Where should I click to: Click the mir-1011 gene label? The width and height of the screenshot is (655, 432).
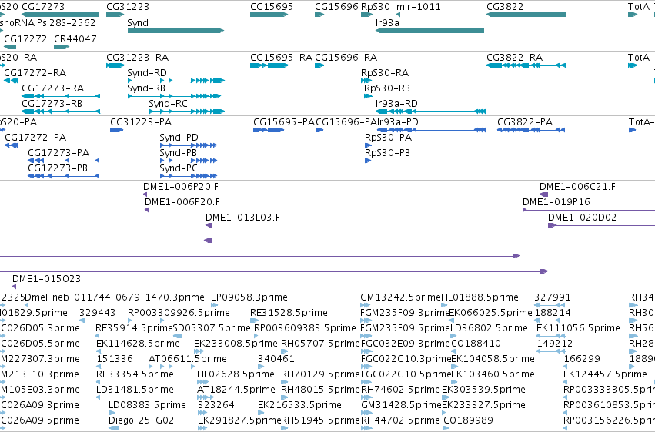pos(418,7)
